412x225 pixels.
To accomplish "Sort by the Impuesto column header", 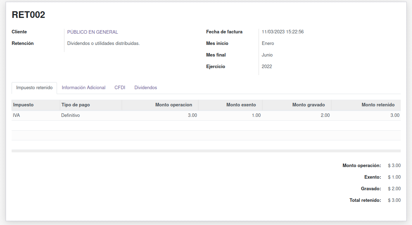I will [x=23, y=105].
